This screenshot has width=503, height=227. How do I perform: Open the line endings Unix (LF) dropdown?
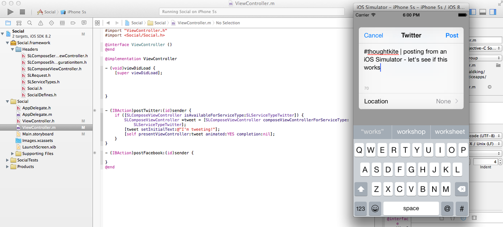[485, 144]
